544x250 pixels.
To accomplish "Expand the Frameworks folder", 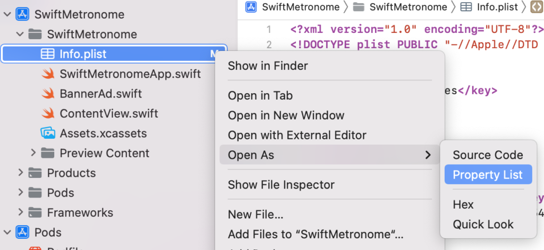I will [x=20, y=212].
